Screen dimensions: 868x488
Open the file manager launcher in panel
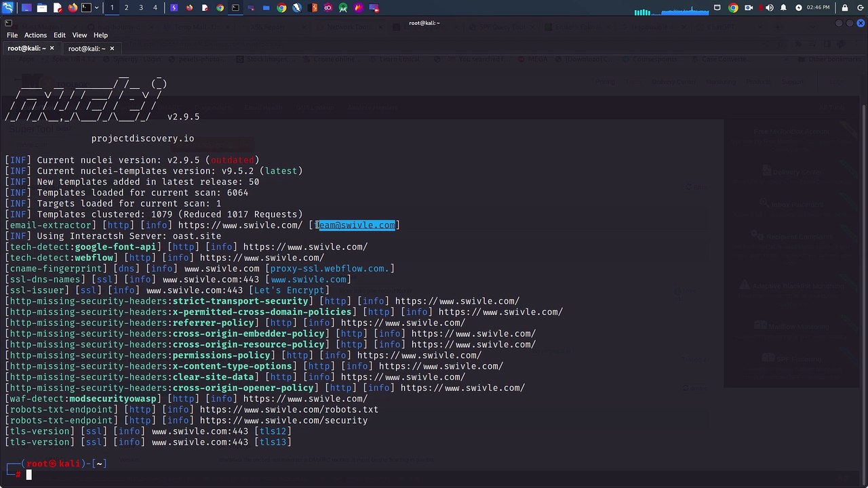pyautogui.click(x=42, y=8)
